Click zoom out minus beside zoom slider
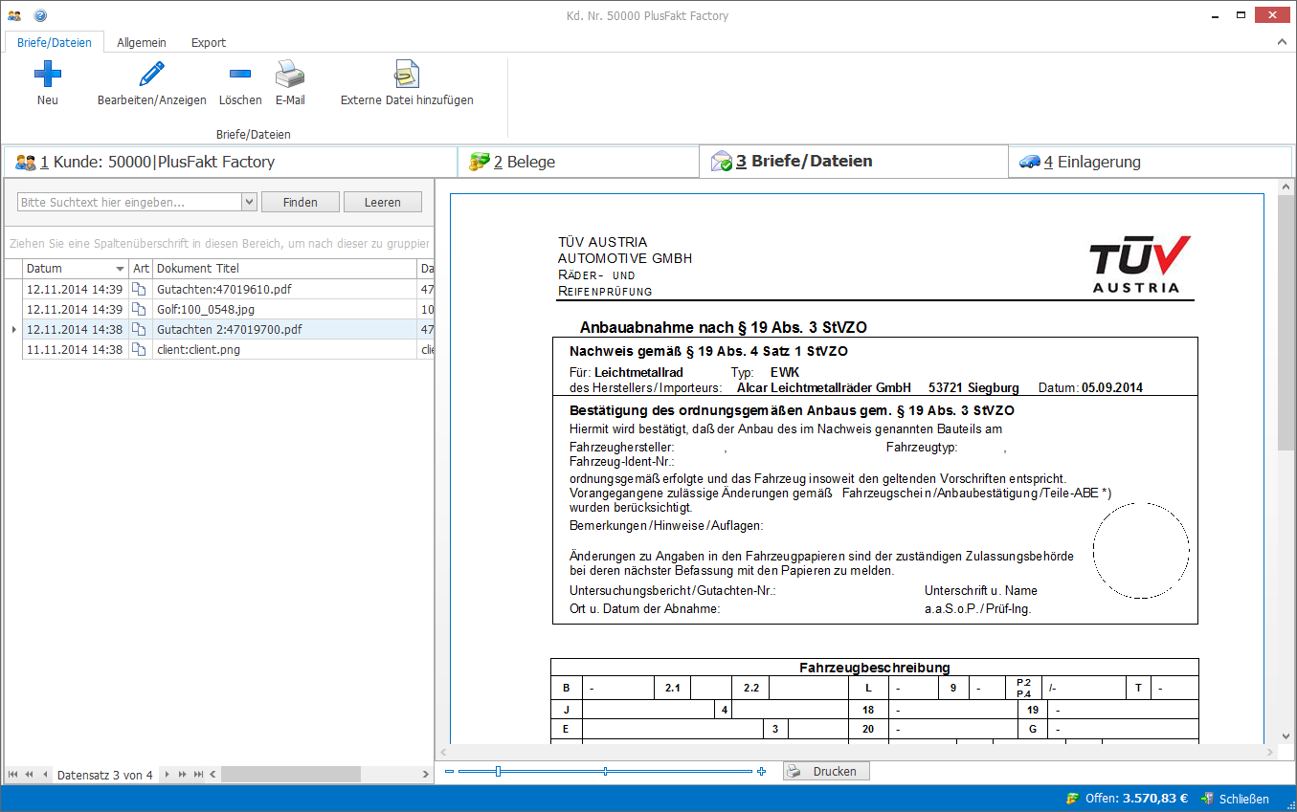 coord(450,771)
